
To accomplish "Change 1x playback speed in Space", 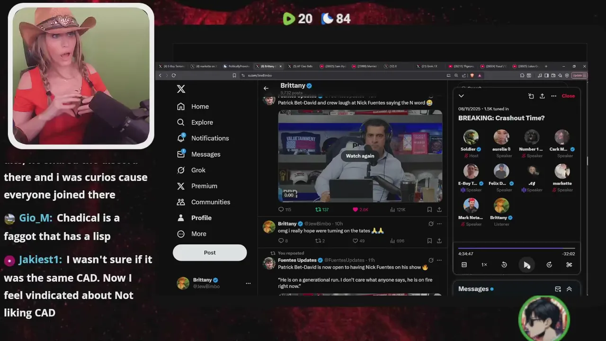I will pyautogui.click(x=484, y=265).
